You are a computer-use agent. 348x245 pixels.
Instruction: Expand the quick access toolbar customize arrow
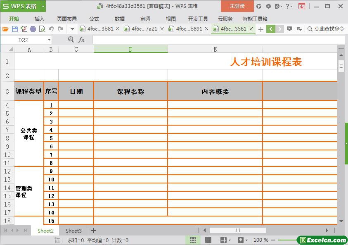point(72,29)
